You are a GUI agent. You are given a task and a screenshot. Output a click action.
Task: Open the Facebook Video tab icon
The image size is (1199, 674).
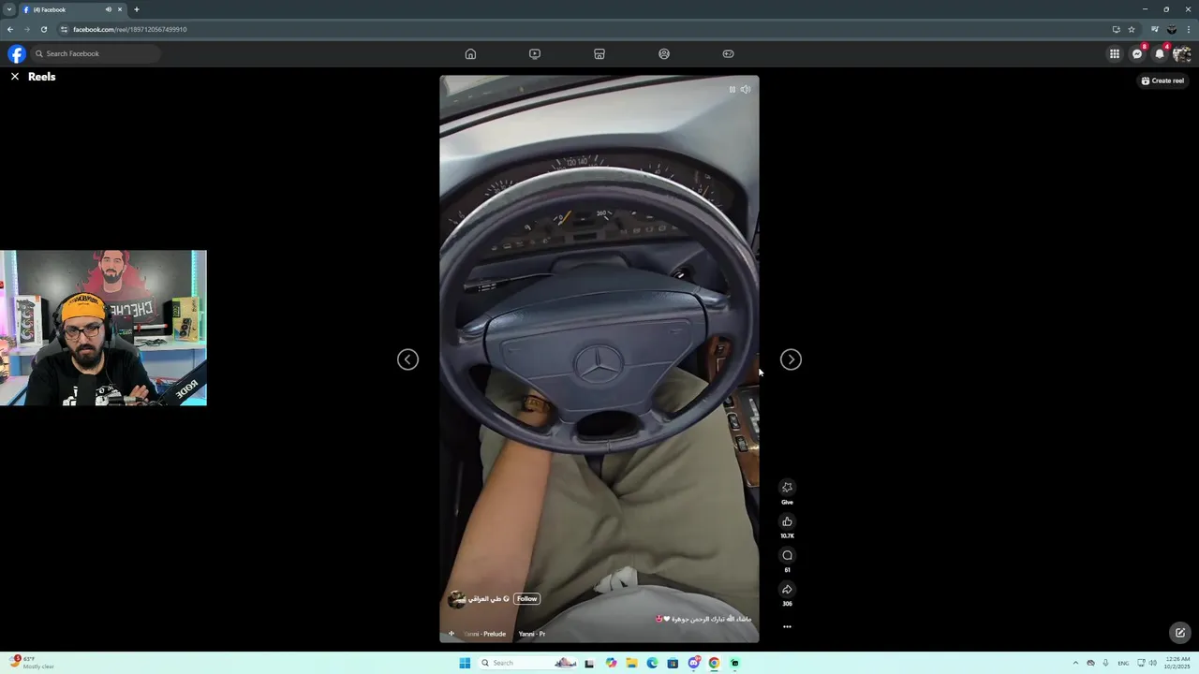(x=535, y=53)
